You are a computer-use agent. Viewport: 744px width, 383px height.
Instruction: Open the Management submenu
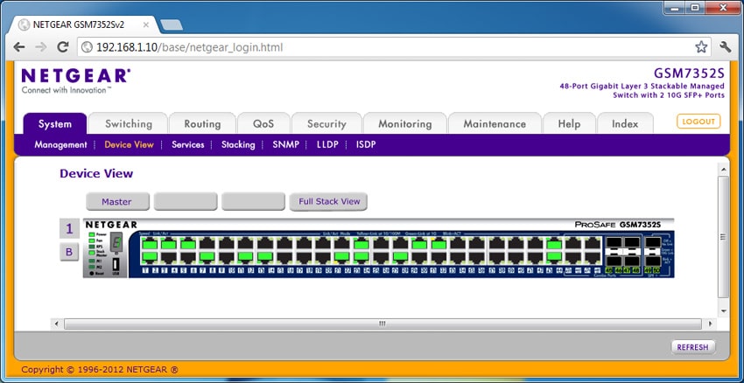coord(60,144)
